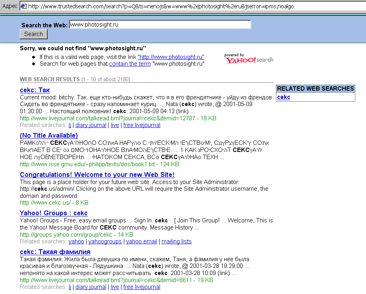The image size is (366, 294).
Task: Click the "Адрес" address bar label
Action: pyautogui.click(x=10, y=6)
